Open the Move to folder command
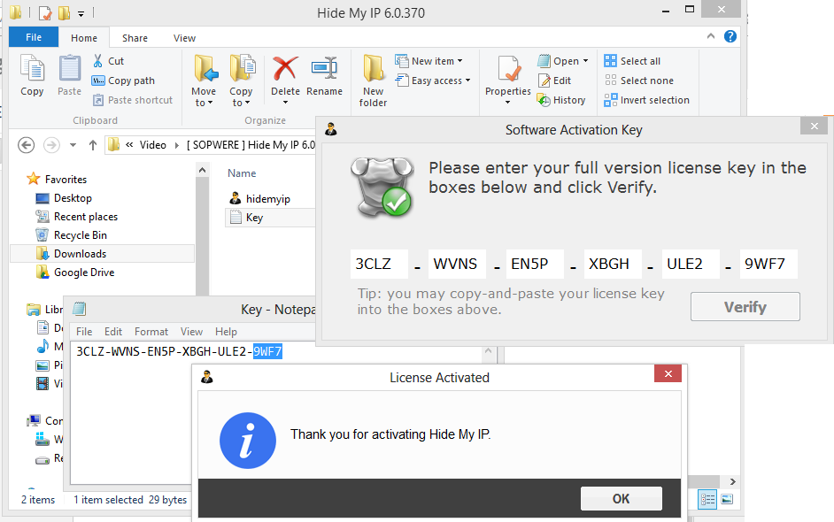 pos(204,81)
